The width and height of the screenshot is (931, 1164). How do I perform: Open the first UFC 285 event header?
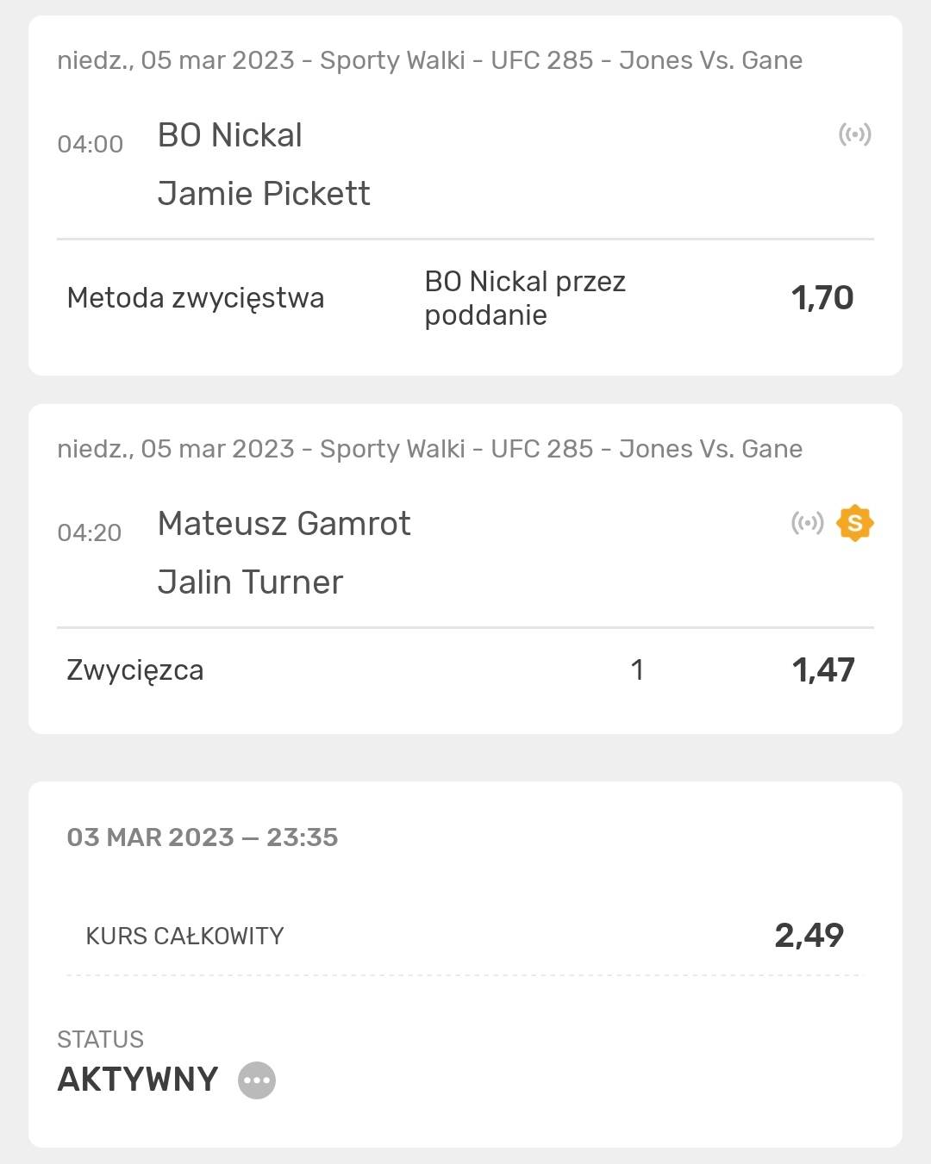click(x=430, y=60)
